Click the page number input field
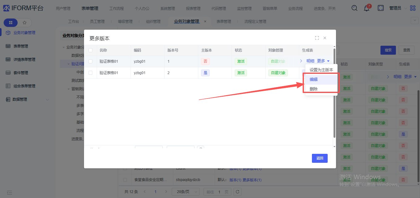The width and height of the screenshot is (420, 198). pyautogui.click(x=219, y=192)
